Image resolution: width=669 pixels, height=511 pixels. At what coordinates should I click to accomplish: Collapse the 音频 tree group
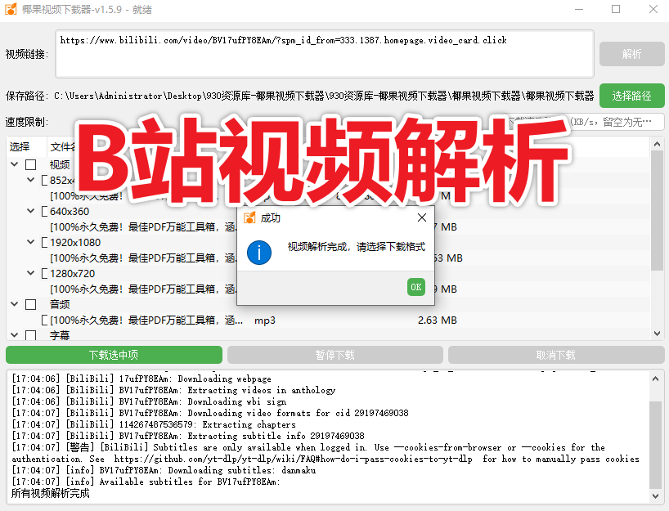[15, 304]
